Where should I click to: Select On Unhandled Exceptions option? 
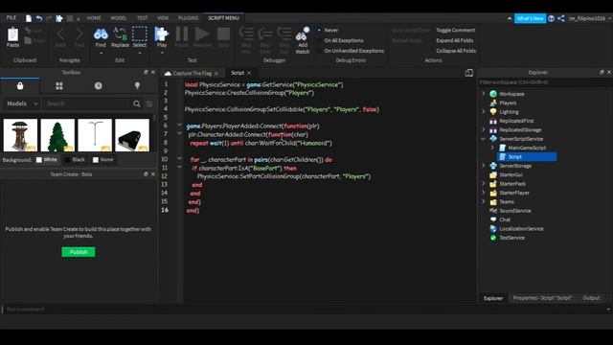click(x=351, y=51)
